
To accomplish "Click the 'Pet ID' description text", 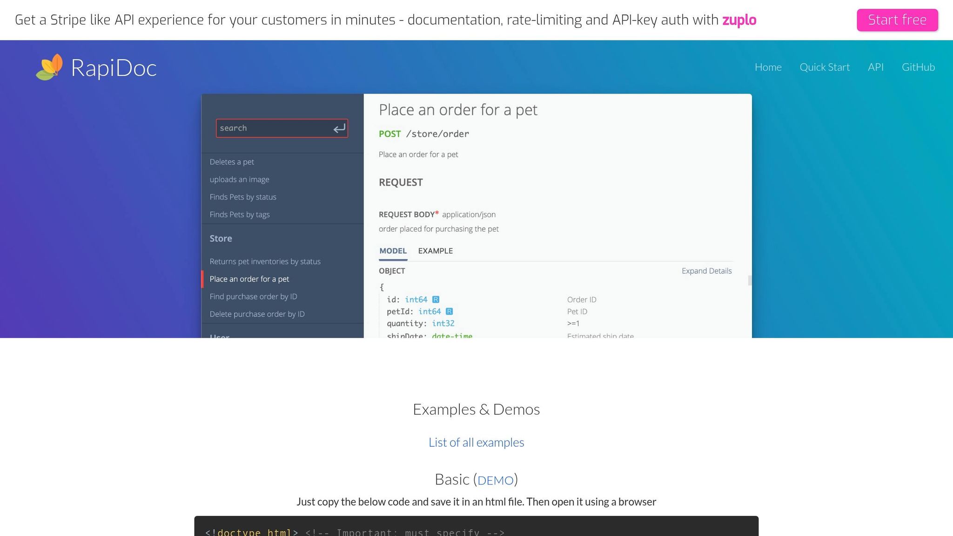I will [x=577, y=312].
